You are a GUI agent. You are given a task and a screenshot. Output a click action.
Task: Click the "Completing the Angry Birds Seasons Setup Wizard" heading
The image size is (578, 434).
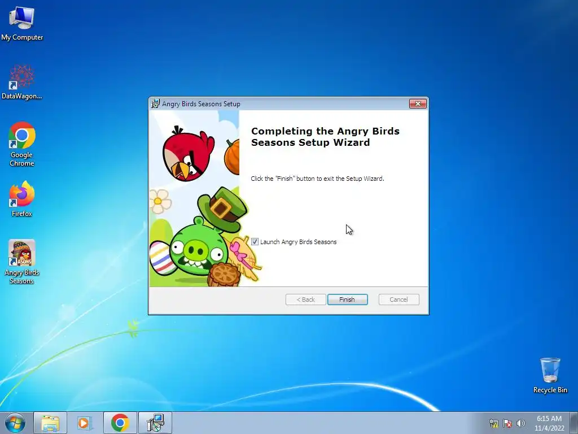click(x=325, y=137)
